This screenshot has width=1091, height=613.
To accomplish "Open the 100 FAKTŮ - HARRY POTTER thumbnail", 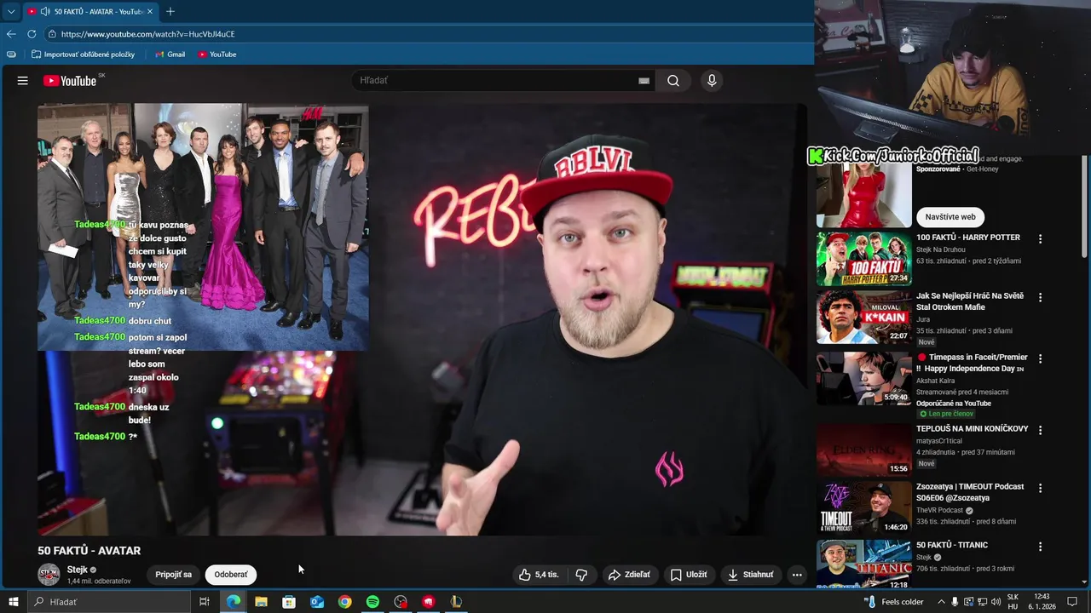I will pyautogui.click(x=864, y=259).
